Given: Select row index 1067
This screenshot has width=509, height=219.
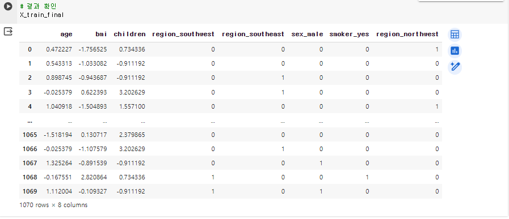Looking at the screenshot, I should point(30,163).
